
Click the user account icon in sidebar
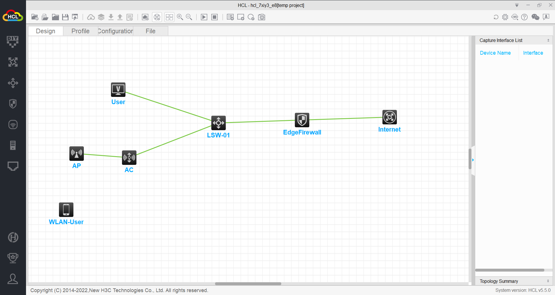coord(13,279)
